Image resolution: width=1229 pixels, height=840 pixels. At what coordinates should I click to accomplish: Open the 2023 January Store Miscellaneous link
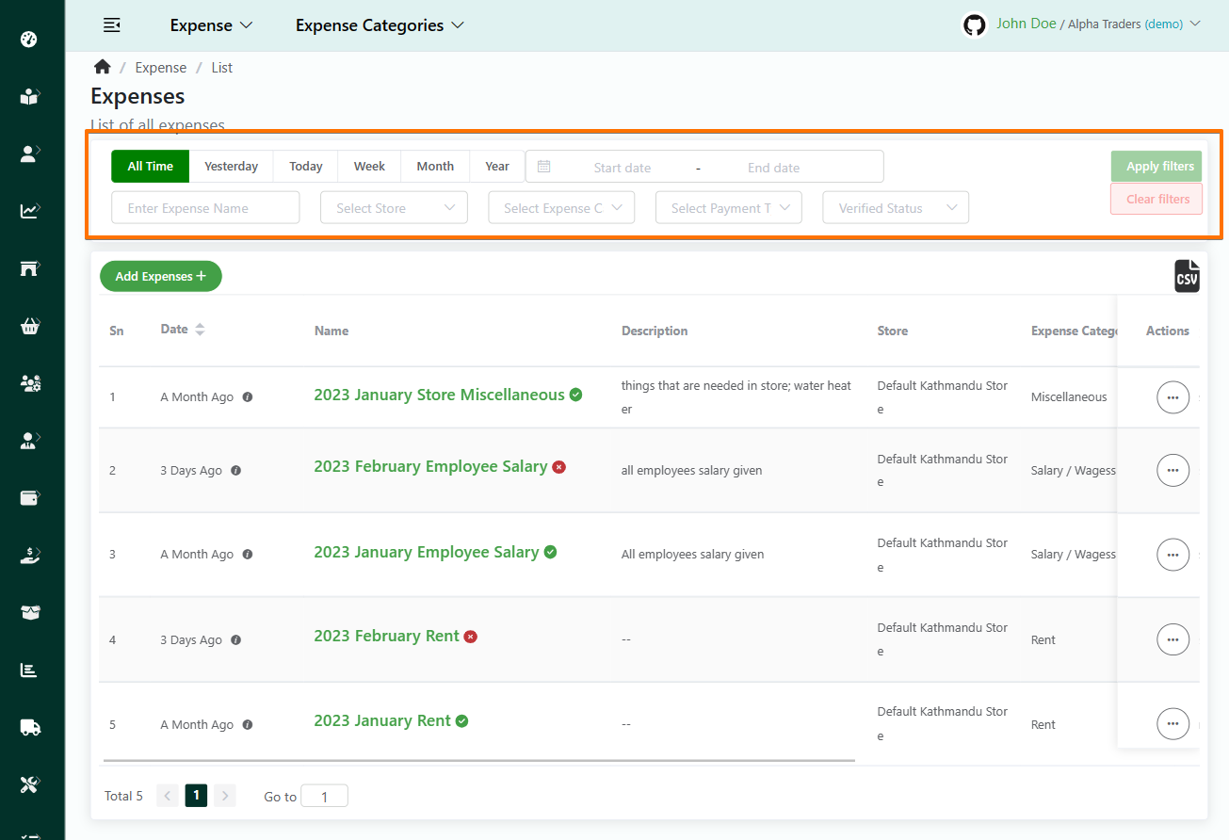[x=439, y=395]
